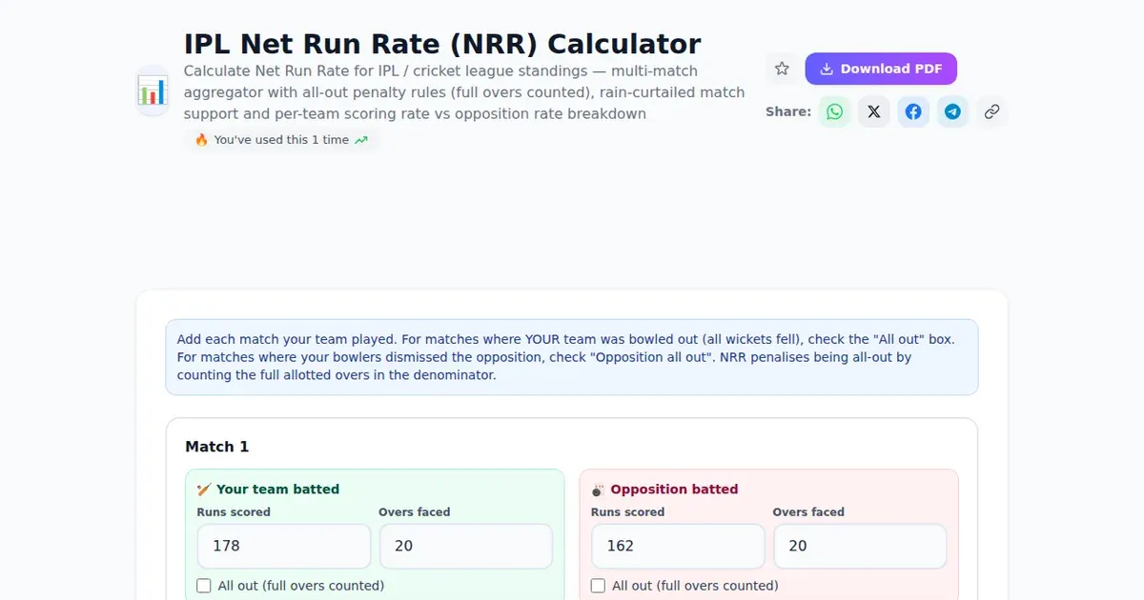
Task: Click the "Your team batted" label
Action: (277, 490)
